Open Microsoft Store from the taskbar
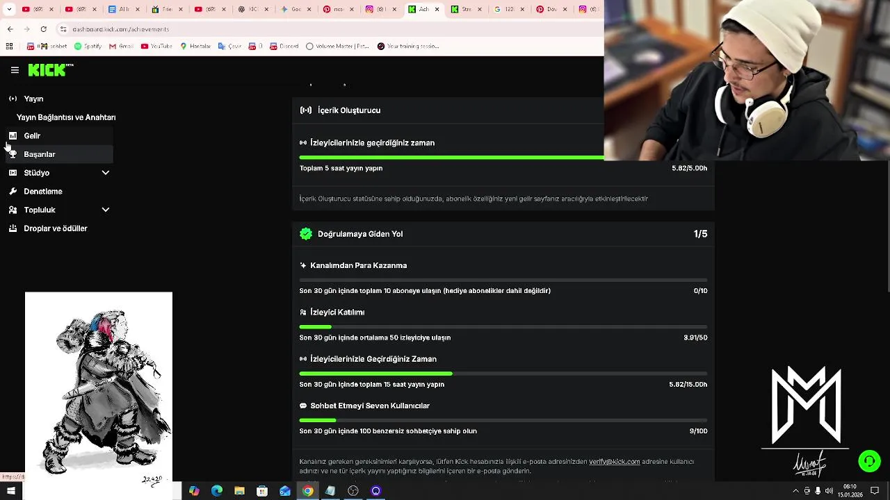 pyautogui.click(x=262, y=491)
